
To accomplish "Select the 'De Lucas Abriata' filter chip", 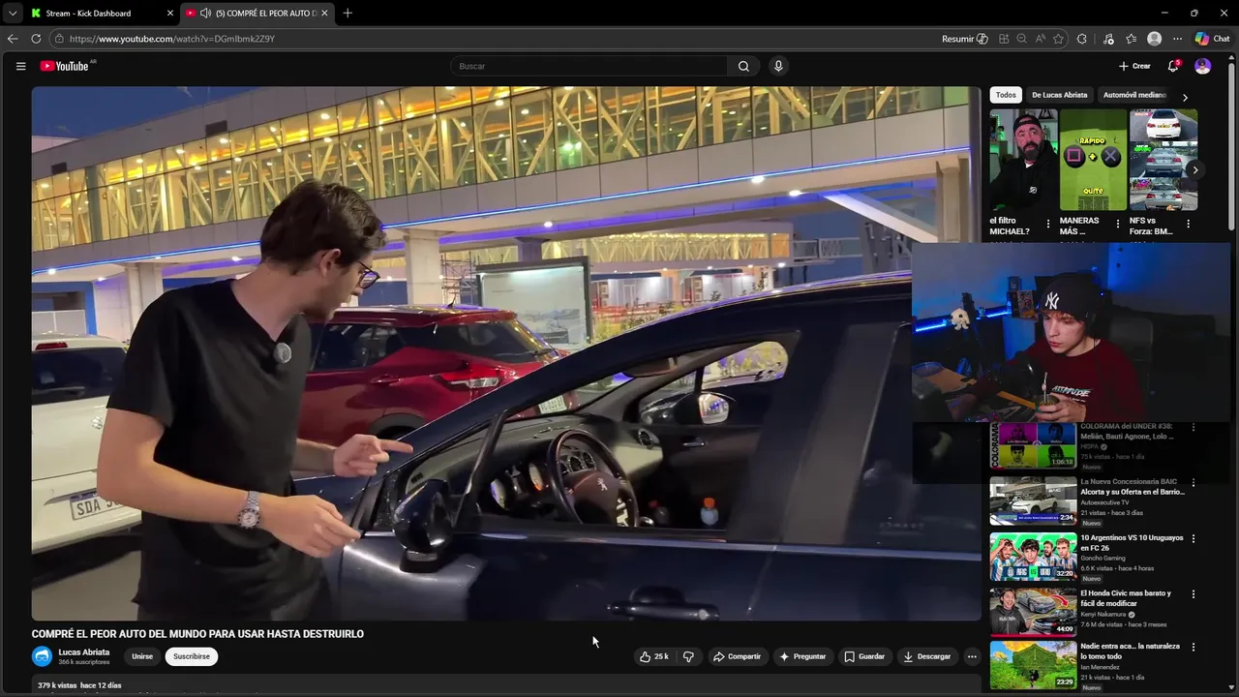I will point(1059,95).
